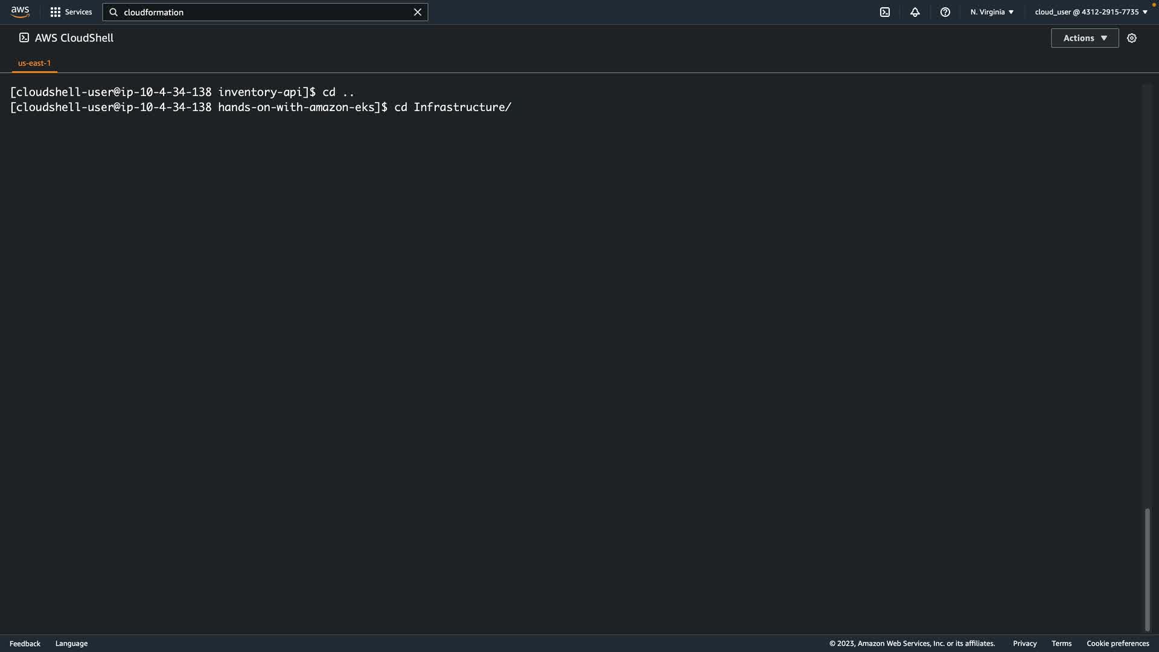Image resolution: width=1159 pixels, height=652 pixels.
Task: Open the Language selector in the footer
Action: coord(71,644)
